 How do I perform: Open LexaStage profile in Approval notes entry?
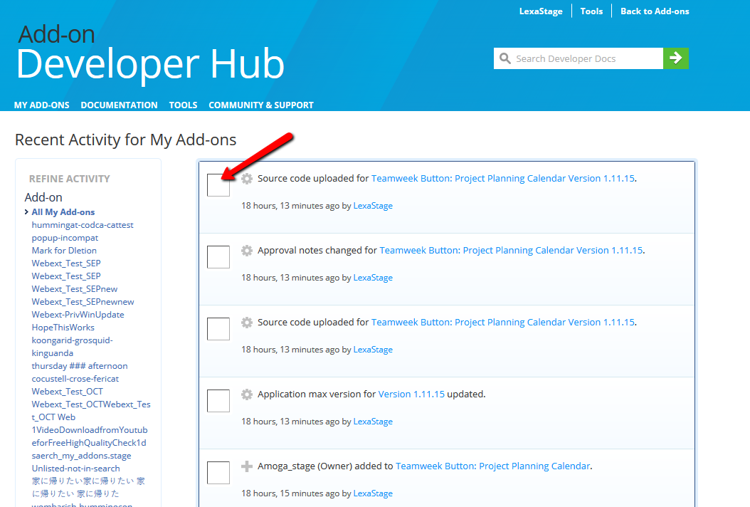[x=373, y=278]
